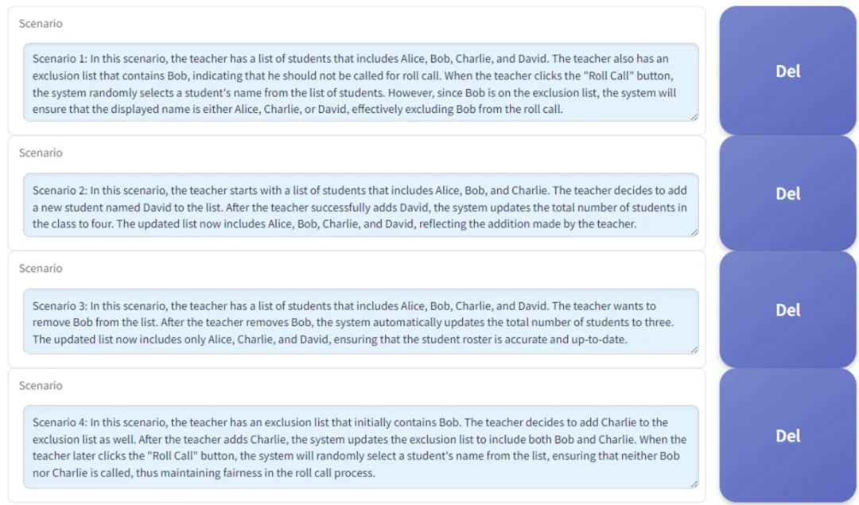Click the corner resize handle of Scenario 3 textbox
The height and width of the screenshot is (505, 859).
694,349
